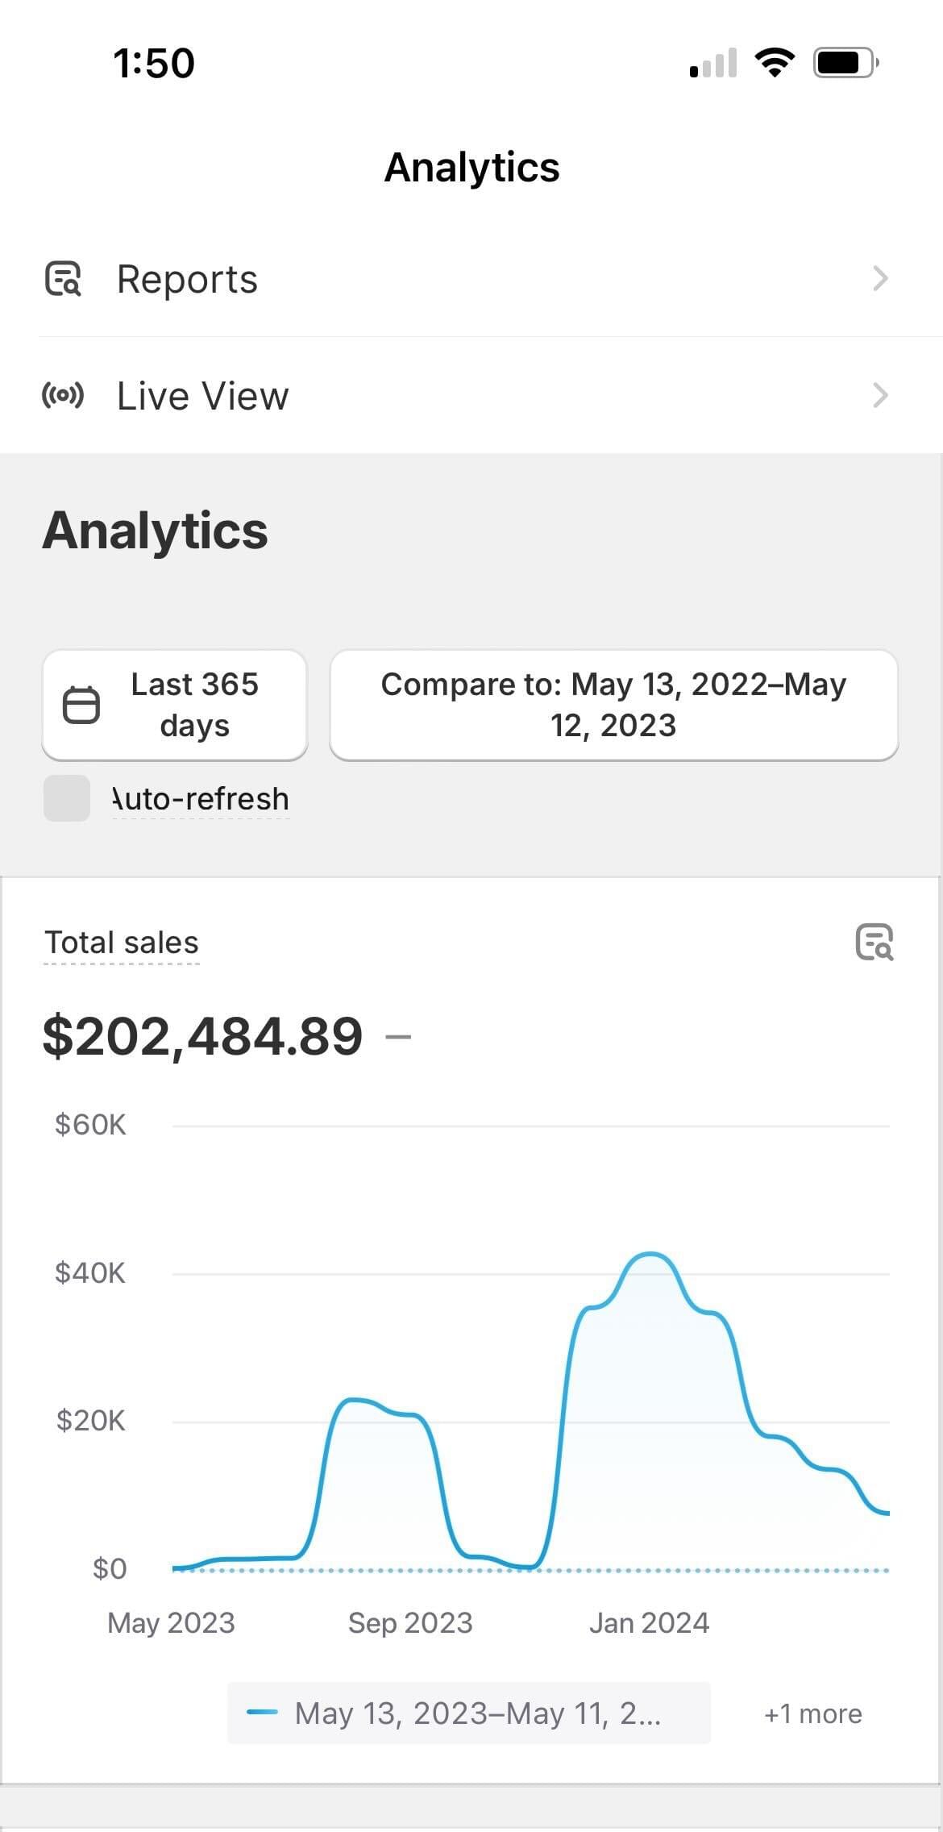Tap the Auto-refresh label text
The height and width of the screenshot is (1832, 943).
coord(201,799)
